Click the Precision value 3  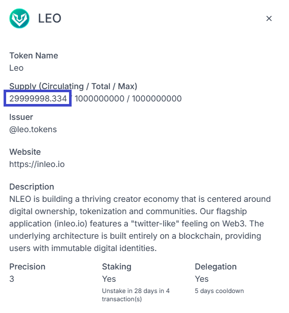tap(12, 279)
